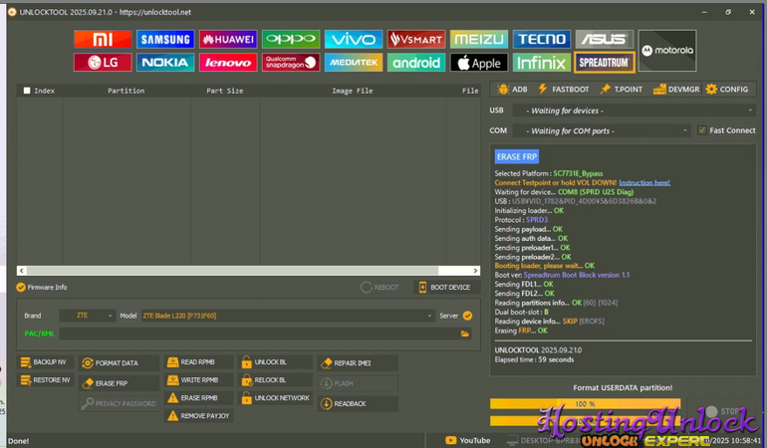Select the Xiaomi Mi brand icon
The height and width of the screenshot is (448, 767).
click(x=102, y=40)
